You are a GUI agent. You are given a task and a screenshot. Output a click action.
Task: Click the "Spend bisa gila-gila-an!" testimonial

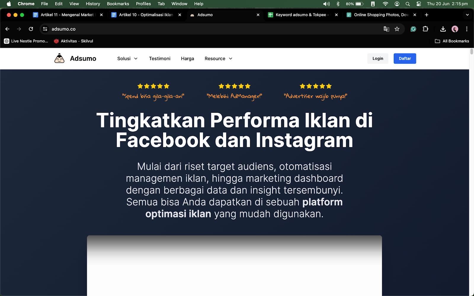pos(153,96)
